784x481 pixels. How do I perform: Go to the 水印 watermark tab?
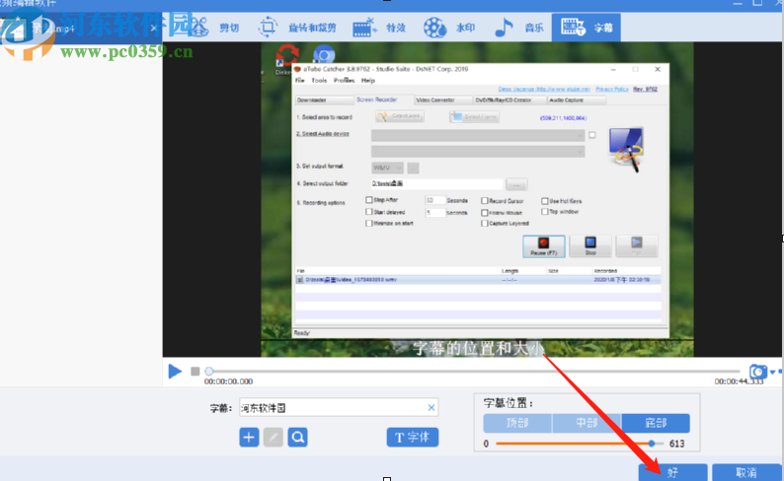click(x=449, y=28)
